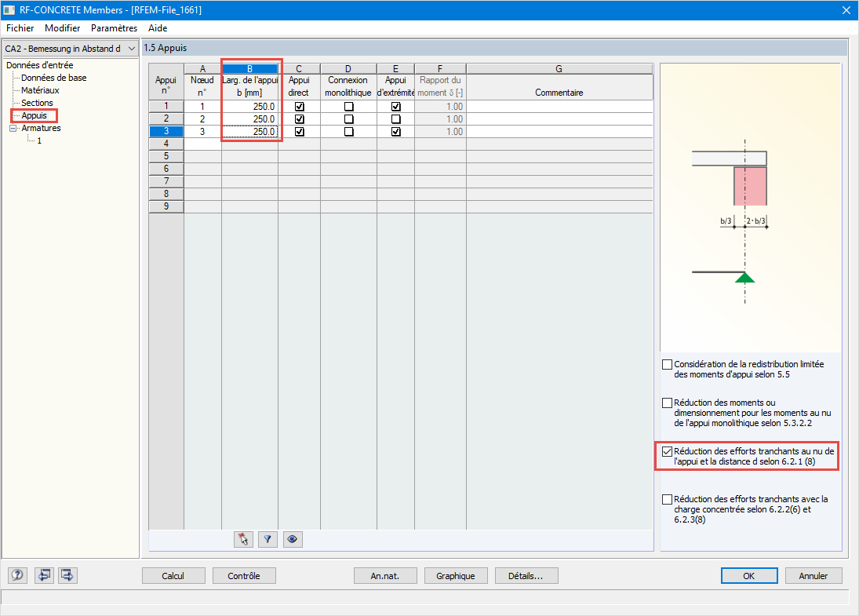Select armature set 1 in tree
Viewport: 859px width, 616px height.
[39, 140]
